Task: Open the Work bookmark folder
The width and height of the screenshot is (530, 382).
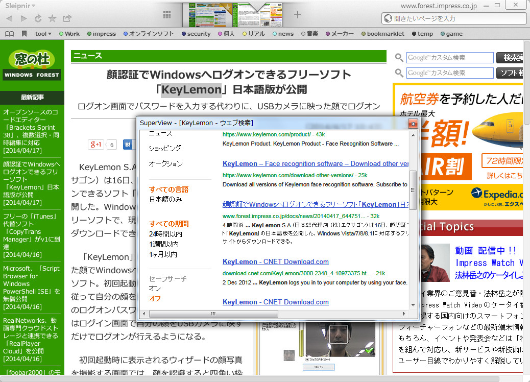Action: pyautogui.click(x=69, y=34)
